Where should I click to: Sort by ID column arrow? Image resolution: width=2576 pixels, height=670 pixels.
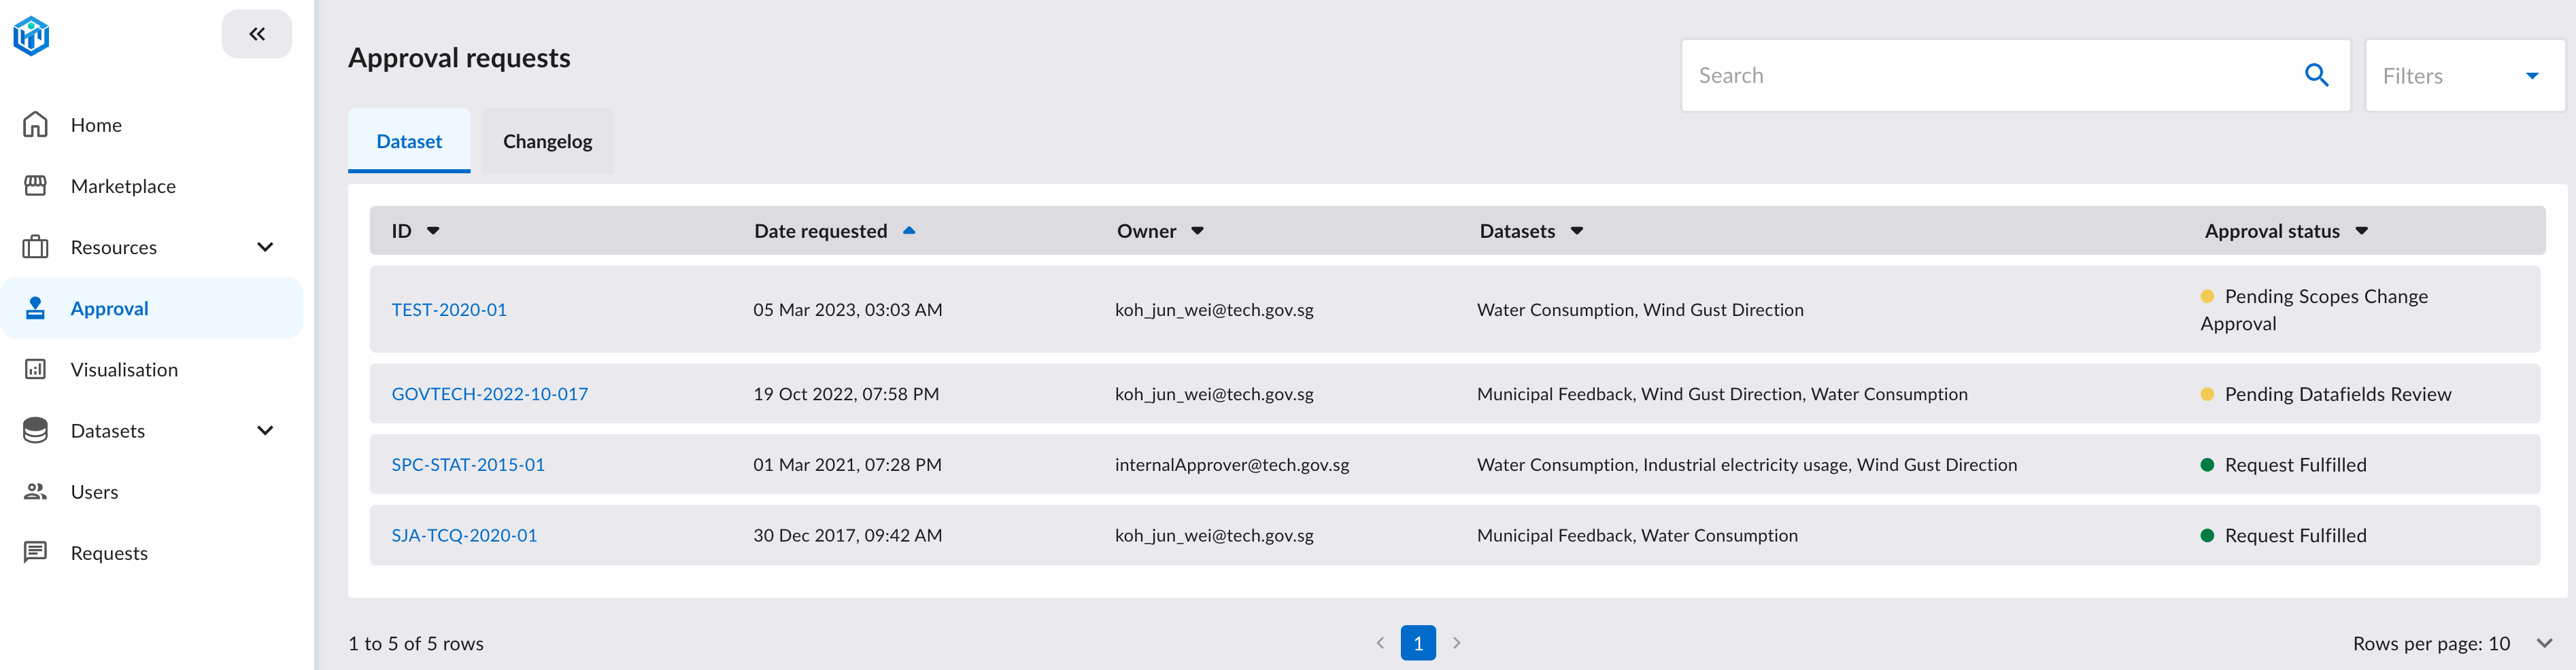tap(433, 230)
